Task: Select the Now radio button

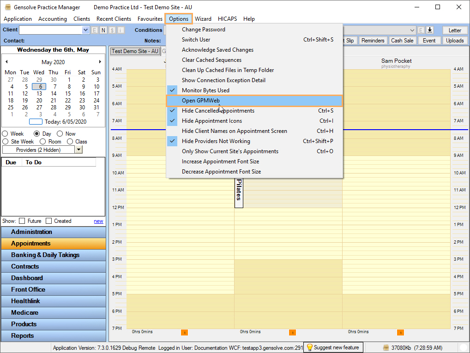Action: (60, 134)
